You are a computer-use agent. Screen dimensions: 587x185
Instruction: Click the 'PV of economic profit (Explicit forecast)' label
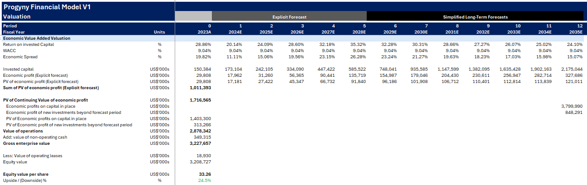[41, 82]
